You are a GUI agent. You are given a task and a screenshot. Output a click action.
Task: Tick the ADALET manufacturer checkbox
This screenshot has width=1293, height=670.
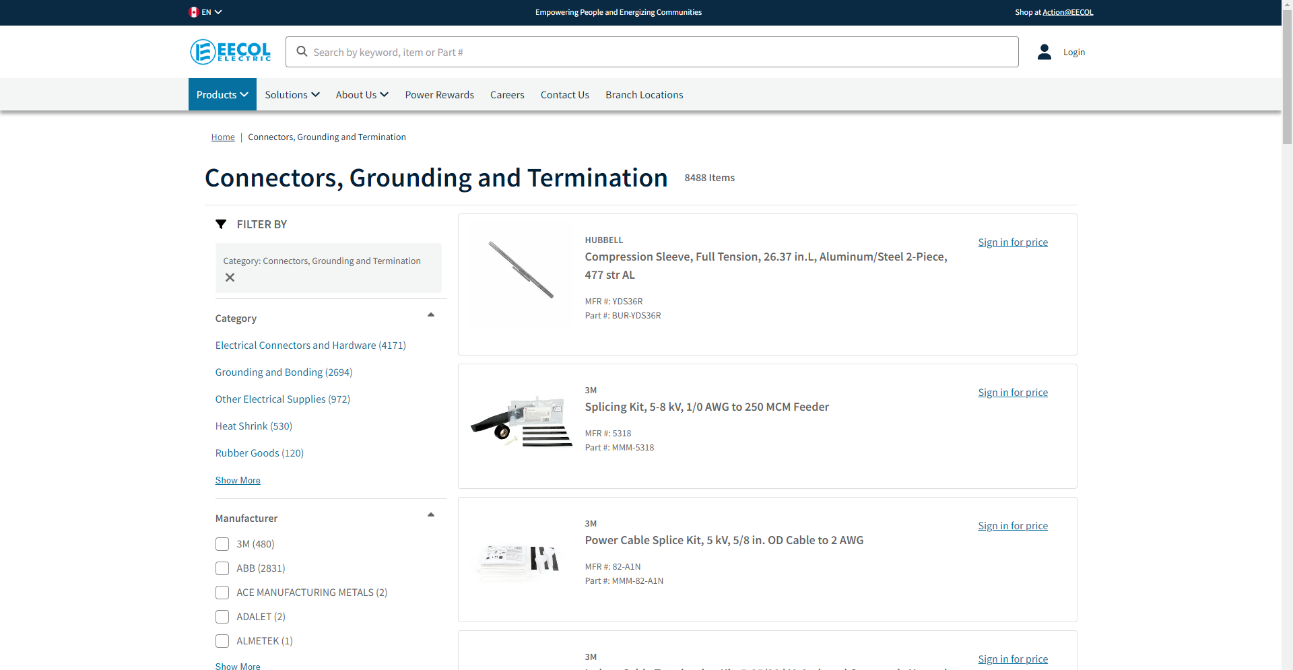tap(222, 617)
